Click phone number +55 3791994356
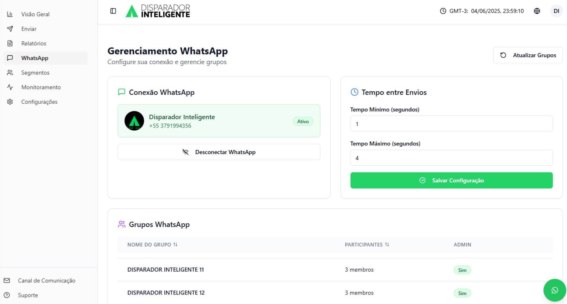Screen dimensions: 567x304 click(170, 126)
